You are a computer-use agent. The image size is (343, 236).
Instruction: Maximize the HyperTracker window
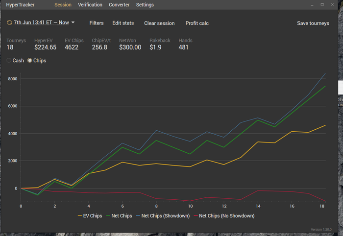[322, 4]
